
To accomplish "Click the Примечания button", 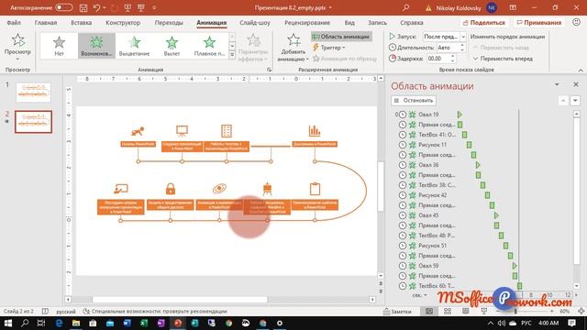I will [539, 23].
